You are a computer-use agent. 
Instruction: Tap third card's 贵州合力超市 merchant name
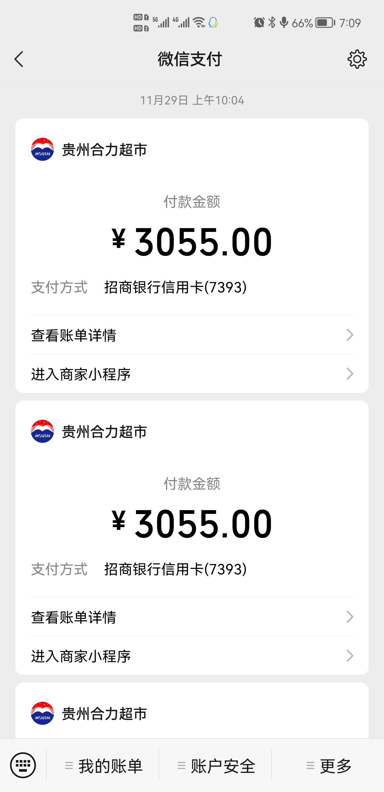click(x=105, y=714)
